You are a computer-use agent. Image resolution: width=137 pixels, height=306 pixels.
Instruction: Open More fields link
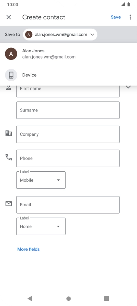pyautogui.click(x=29, y=249)
